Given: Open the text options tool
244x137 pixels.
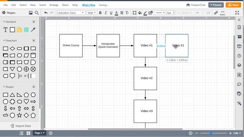Looking at the screenshot, I should (x=127, y=13).
